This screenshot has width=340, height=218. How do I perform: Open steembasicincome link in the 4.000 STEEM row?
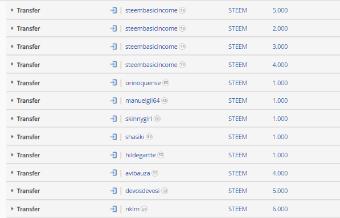coord(151,65)
